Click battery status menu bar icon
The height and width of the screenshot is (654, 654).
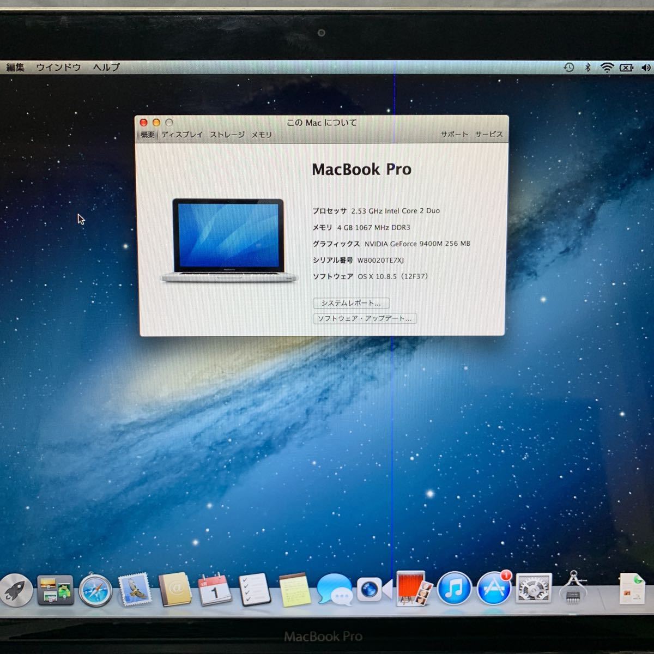pos(627,68)
